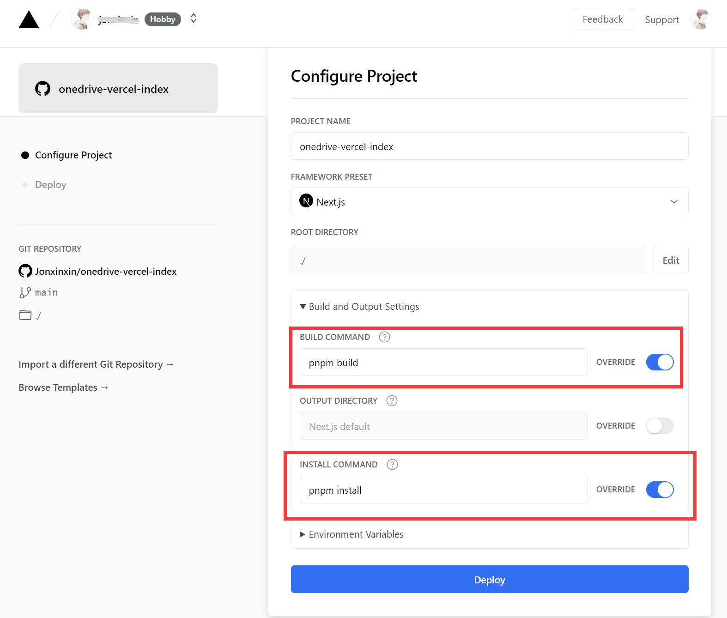
Task: Click the Next.js logo icon in preset
Action: 306,201
